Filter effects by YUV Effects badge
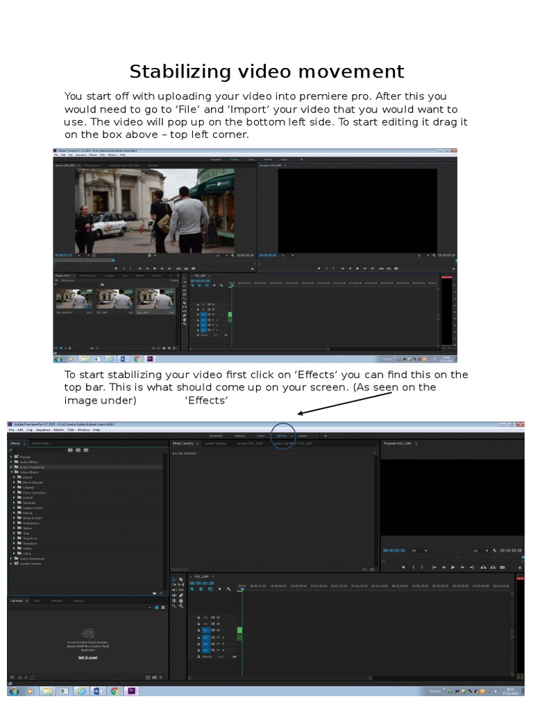 pos(85,450)
